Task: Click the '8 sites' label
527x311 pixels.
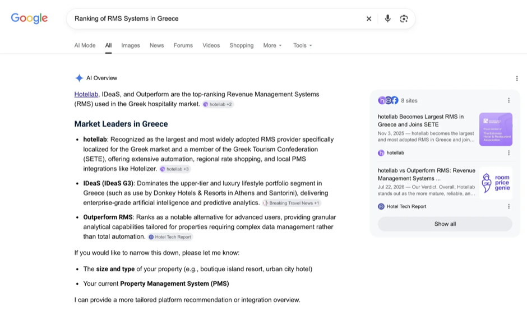Action: [409, 100]
